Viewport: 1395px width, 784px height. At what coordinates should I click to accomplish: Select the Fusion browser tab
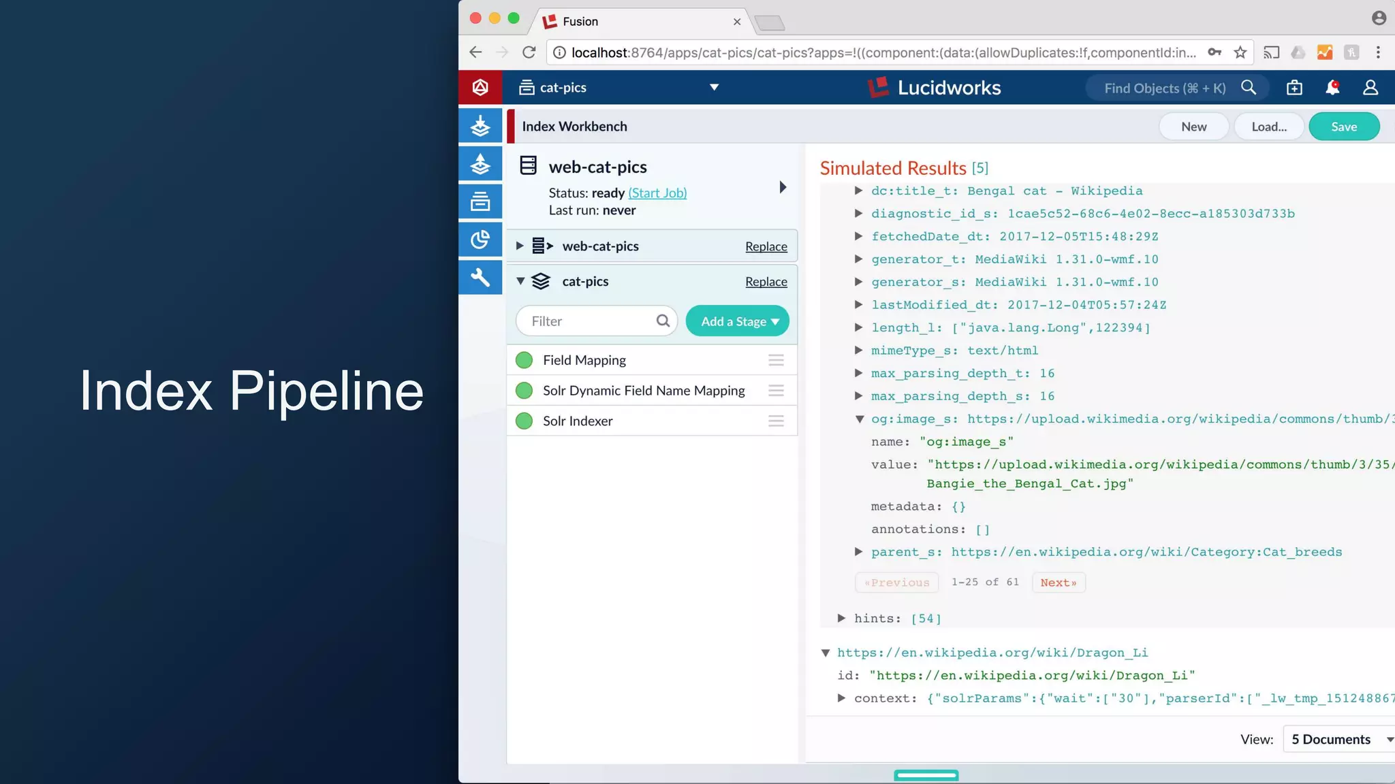click(640, 21)
